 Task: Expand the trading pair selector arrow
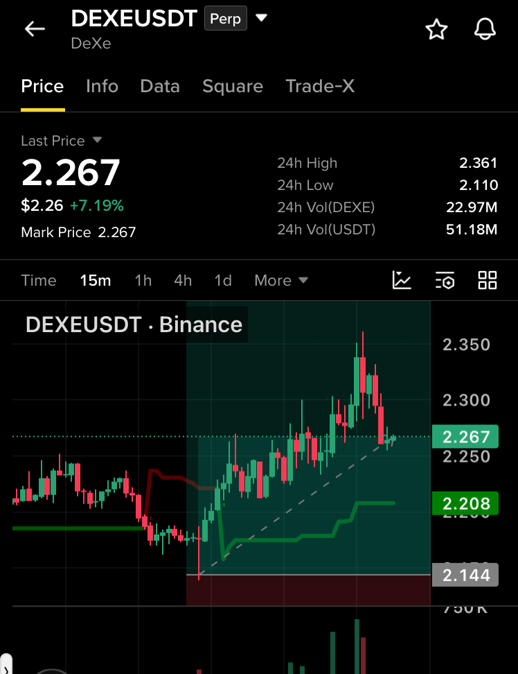pos(261,18)
